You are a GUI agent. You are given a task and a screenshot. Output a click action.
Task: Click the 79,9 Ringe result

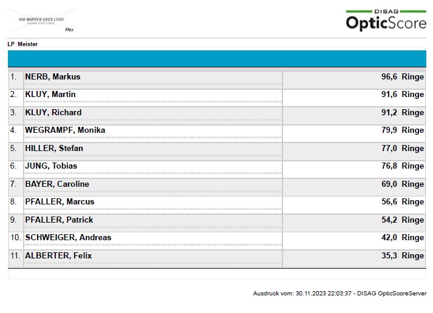402,130
